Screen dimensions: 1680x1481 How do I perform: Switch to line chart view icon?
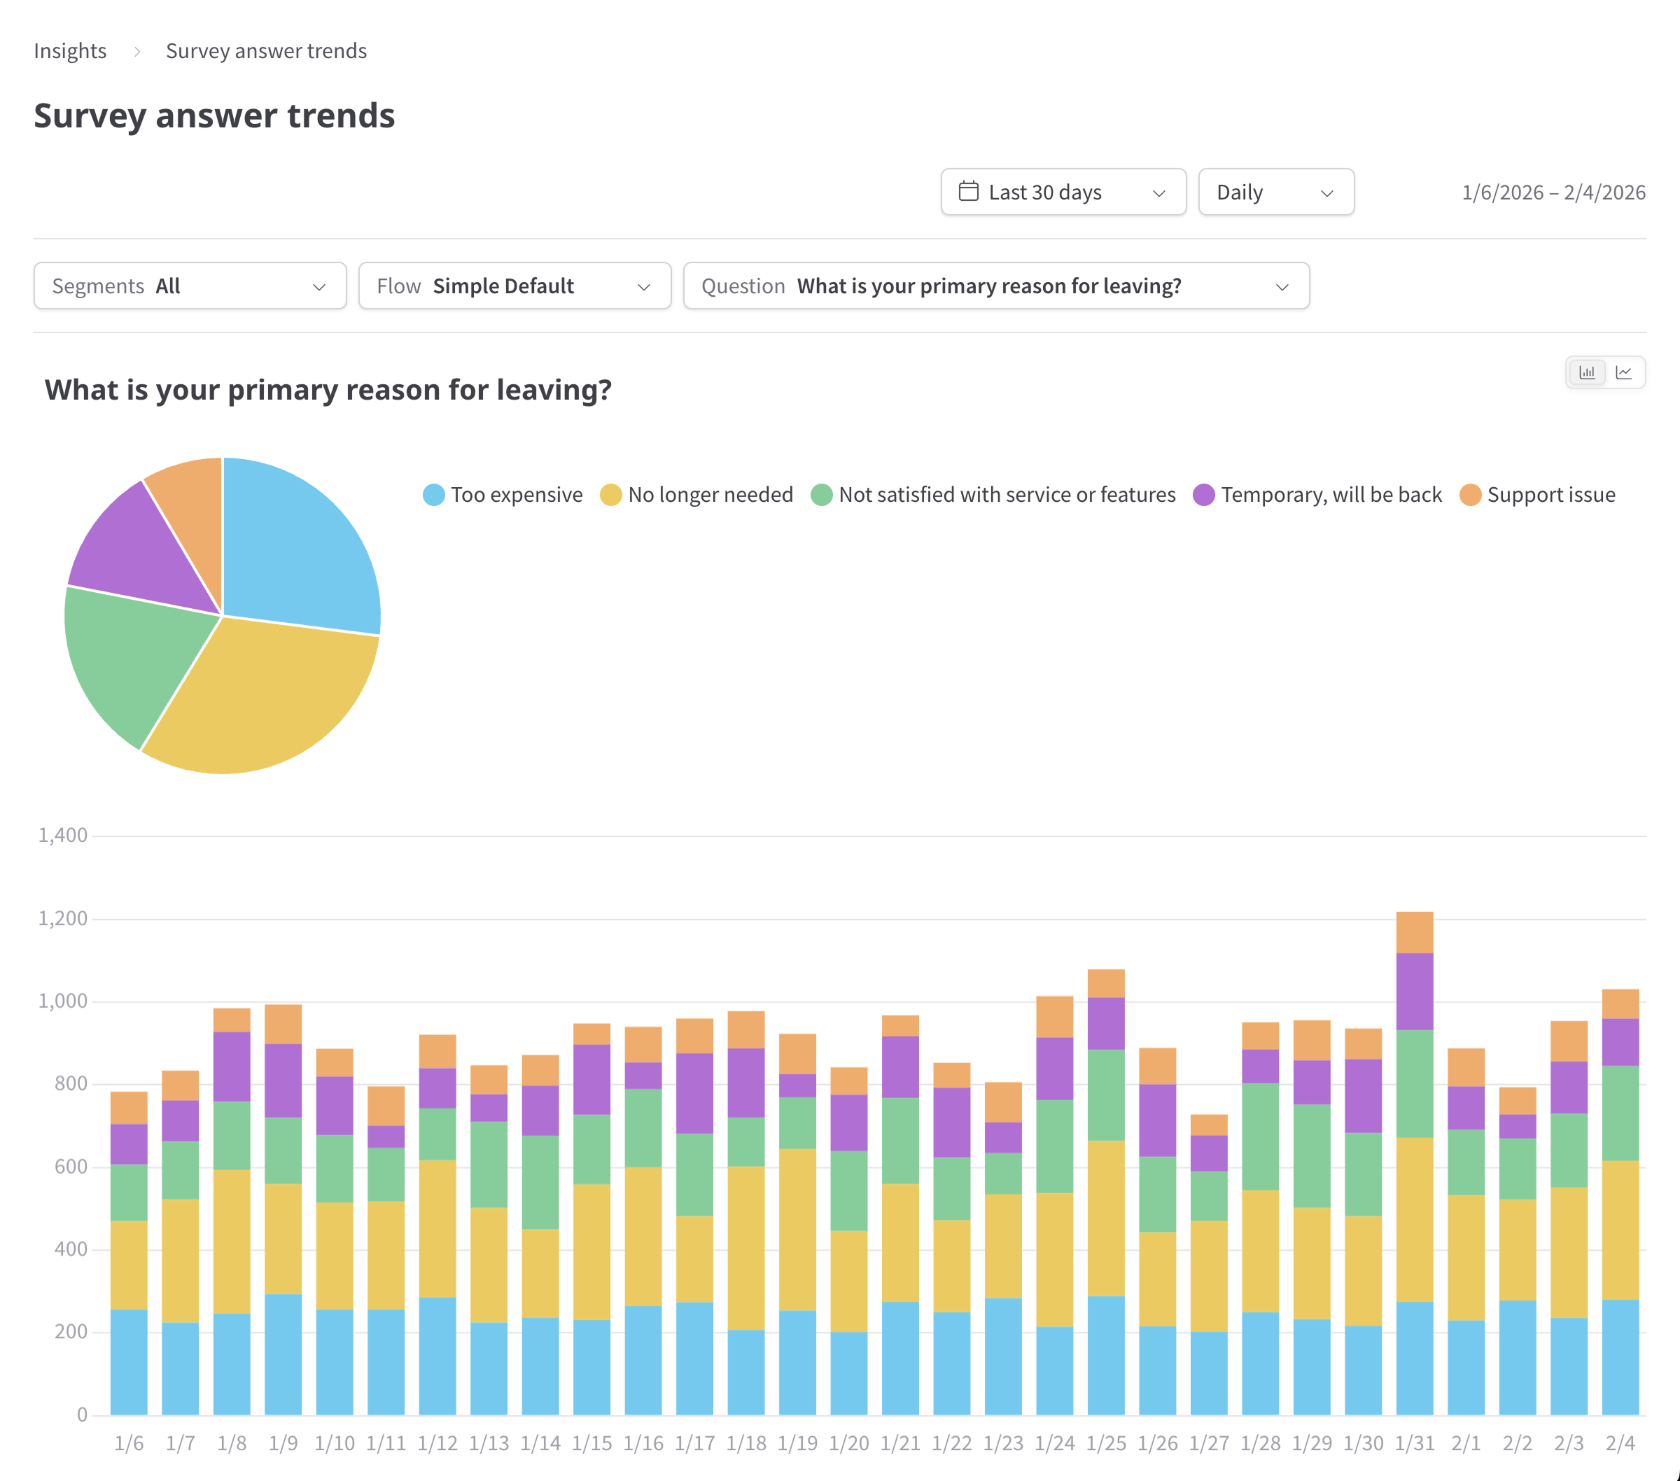click(x=1623, y=372)
